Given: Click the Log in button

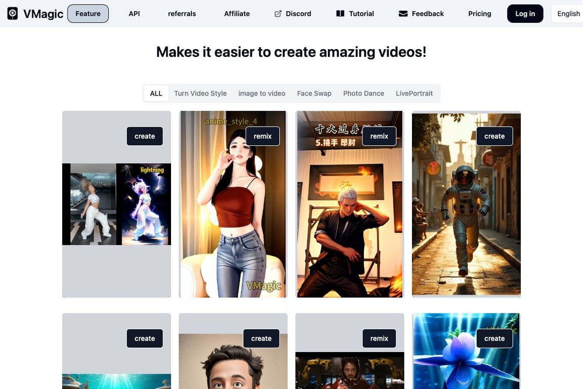Looking at the screenshot, I should (x=525, y=13).
